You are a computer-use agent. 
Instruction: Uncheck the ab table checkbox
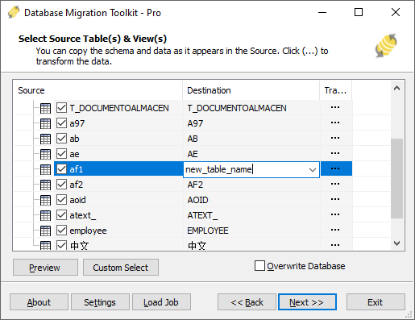pyautogui.click(x=61, y=139)
